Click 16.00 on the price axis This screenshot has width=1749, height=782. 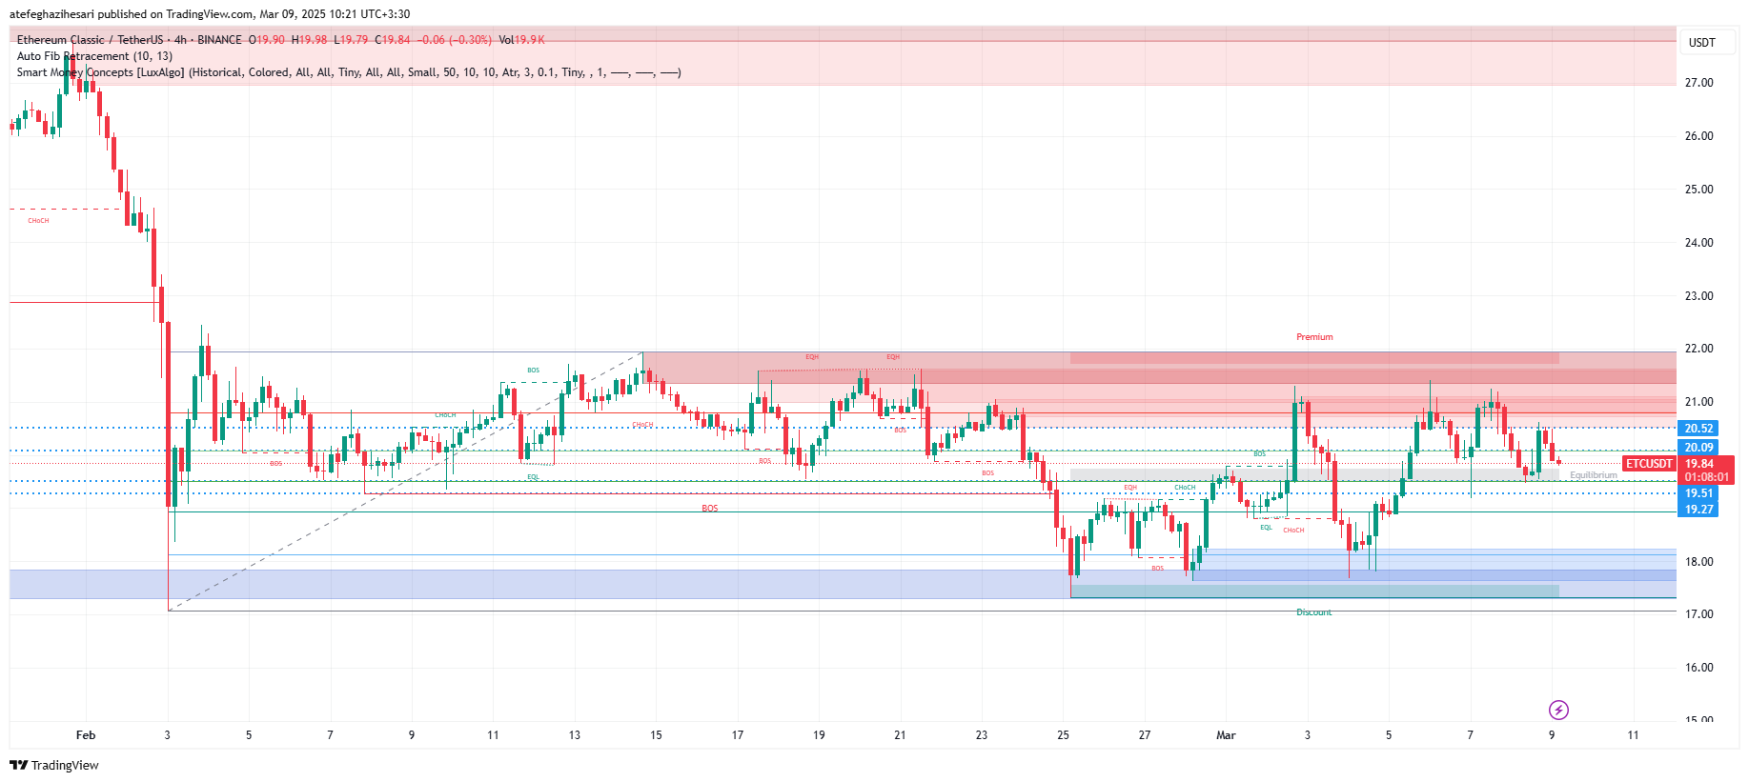tap(1698, 668)
